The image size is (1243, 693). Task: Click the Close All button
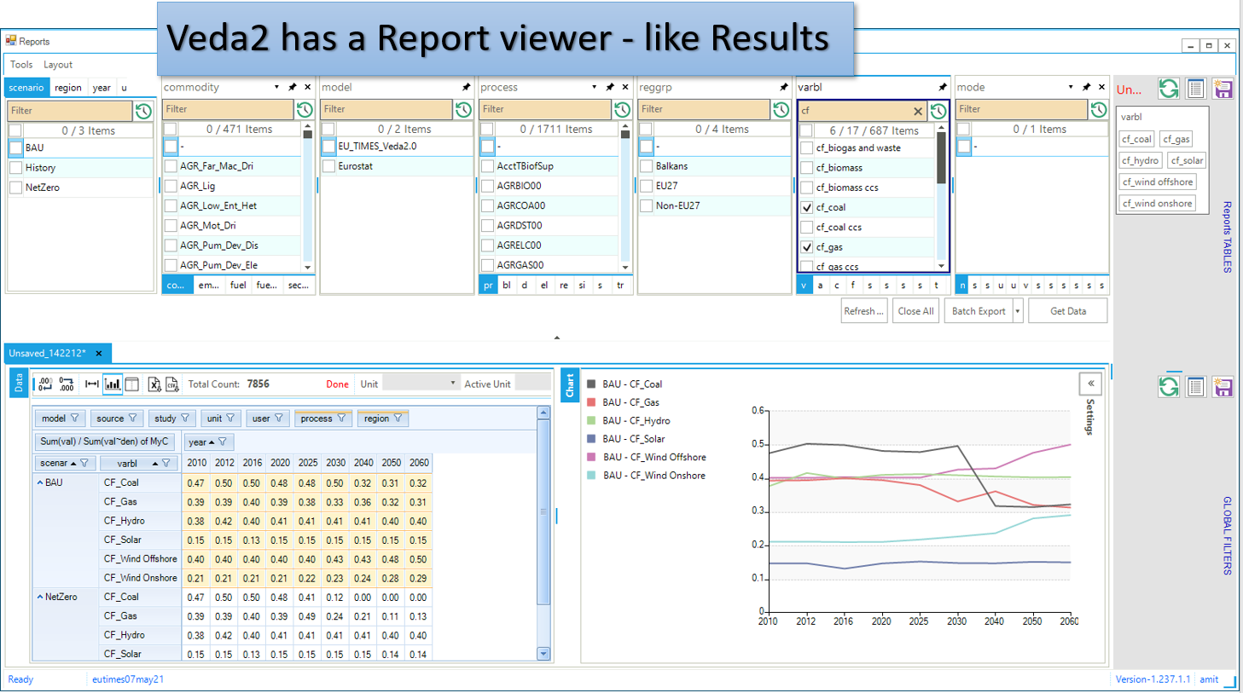tap(915, 311)
